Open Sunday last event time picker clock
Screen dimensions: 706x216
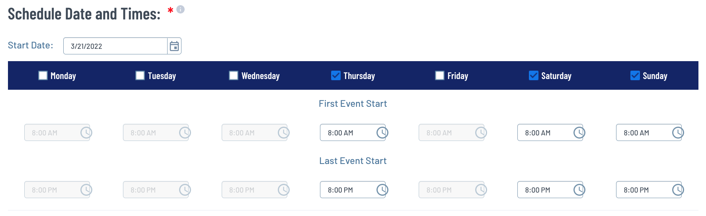[x=678, y=190]
